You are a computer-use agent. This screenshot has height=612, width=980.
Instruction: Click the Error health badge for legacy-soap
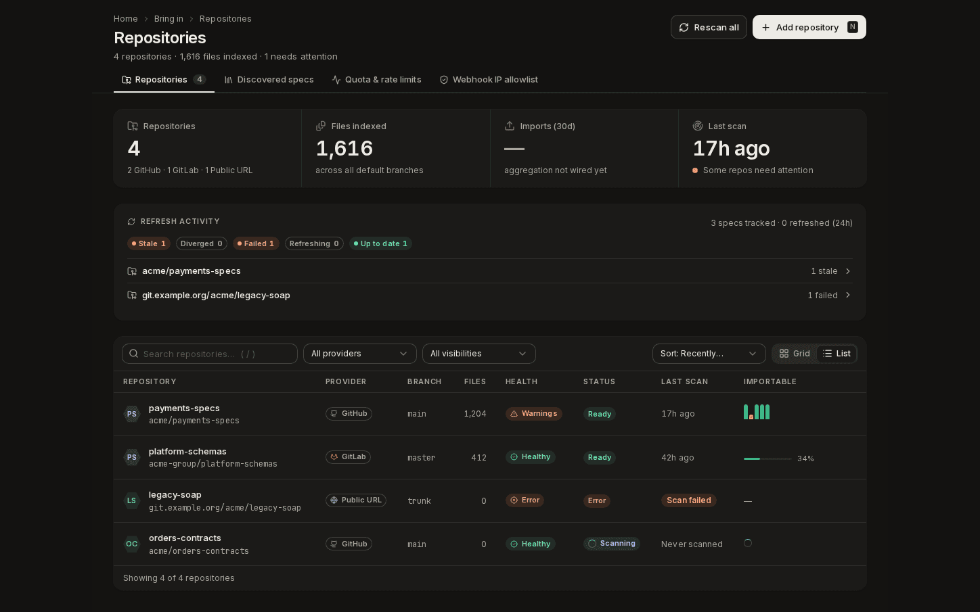[x=525, y=500]
